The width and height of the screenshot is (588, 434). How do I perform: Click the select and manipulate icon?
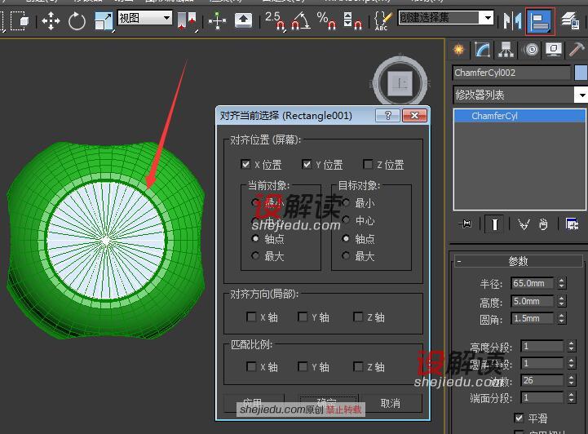(217, 21)
